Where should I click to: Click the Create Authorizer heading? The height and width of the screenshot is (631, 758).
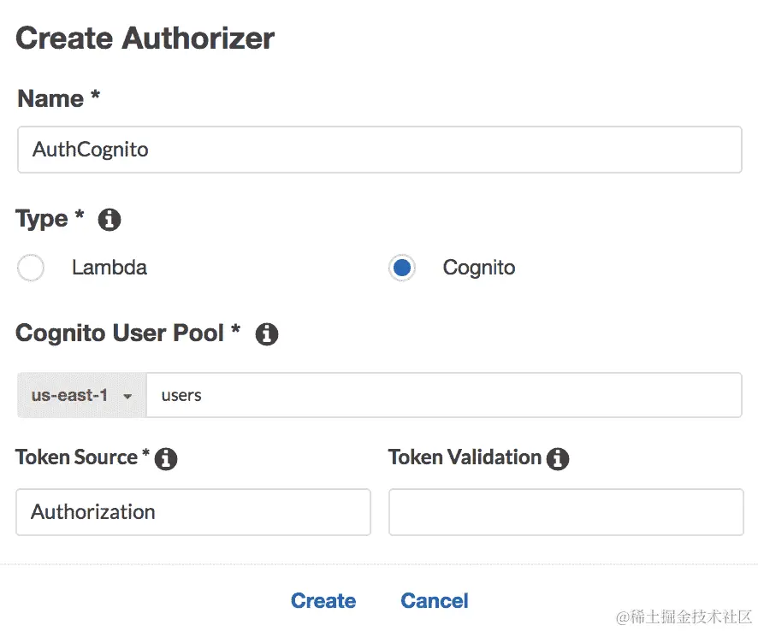[x=145, y=38]
